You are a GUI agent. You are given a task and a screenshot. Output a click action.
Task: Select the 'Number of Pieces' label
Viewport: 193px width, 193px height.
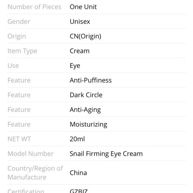(35, 7)
